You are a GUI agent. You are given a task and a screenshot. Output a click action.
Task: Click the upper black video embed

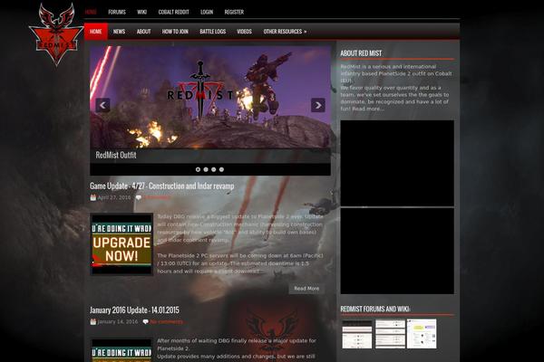(397, 163)
